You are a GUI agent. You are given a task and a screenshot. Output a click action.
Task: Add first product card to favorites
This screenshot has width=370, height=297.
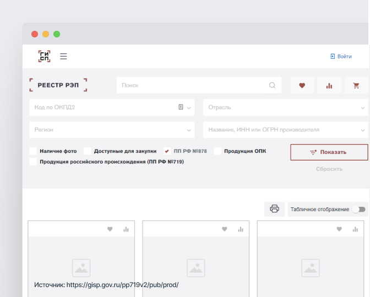[110, 229]
